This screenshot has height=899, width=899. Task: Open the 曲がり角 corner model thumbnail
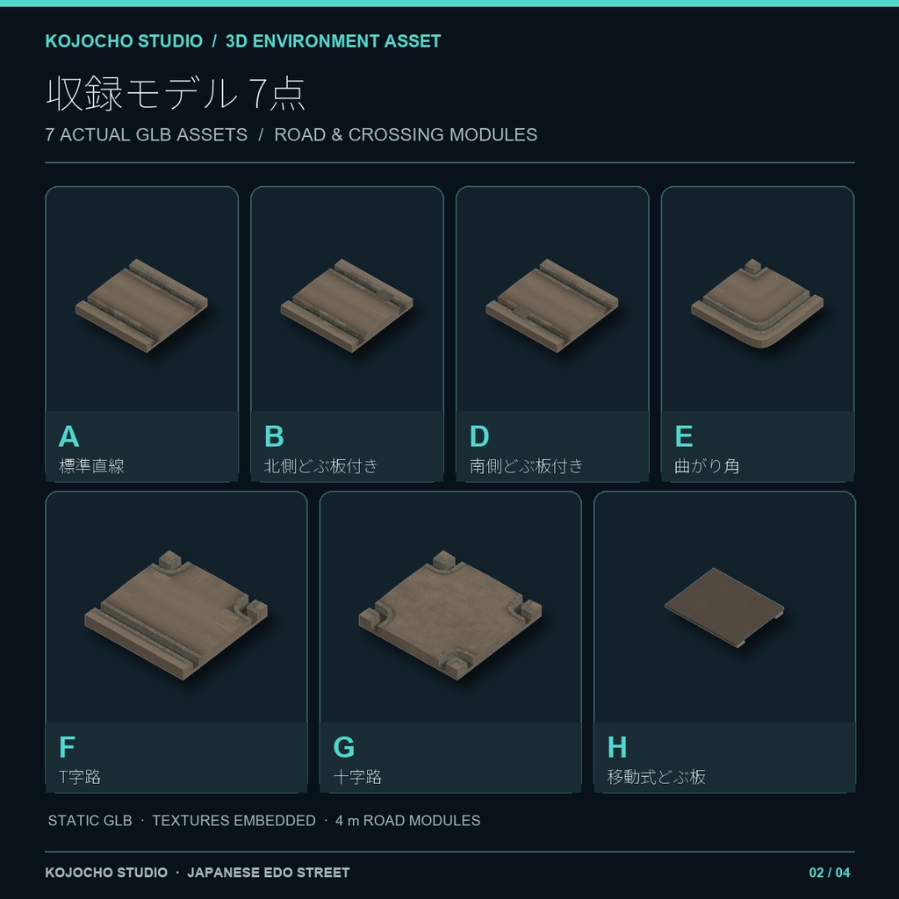[758, 304]
